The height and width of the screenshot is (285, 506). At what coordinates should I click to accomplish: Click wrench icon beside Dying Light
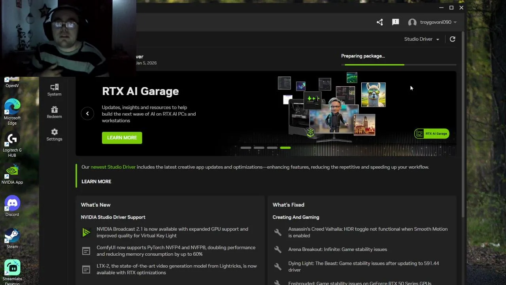[278, 266]
